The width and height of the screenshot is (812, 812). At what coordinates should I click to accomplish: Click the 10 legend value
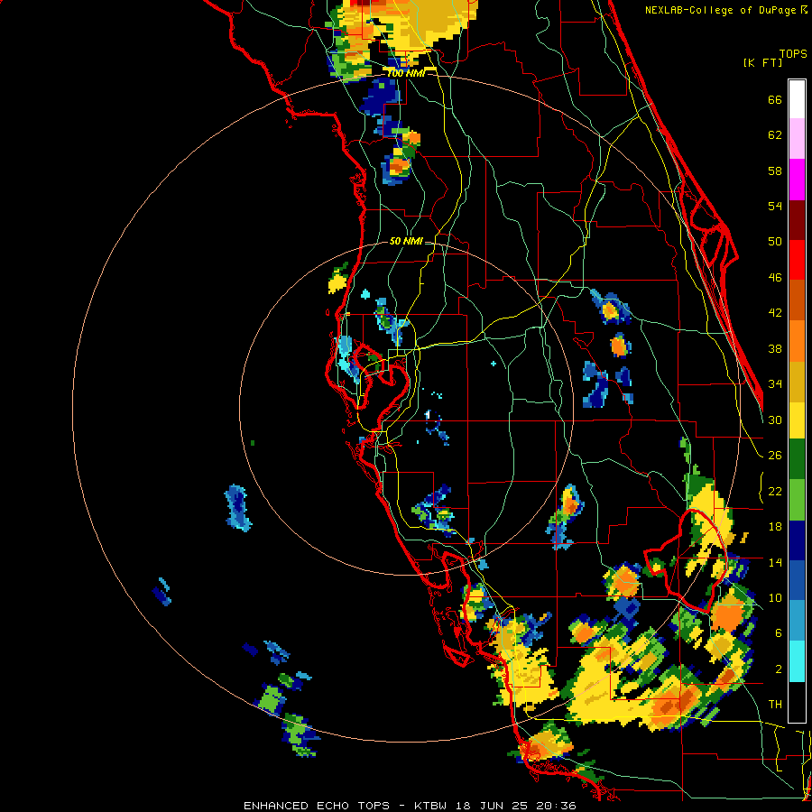775,598
